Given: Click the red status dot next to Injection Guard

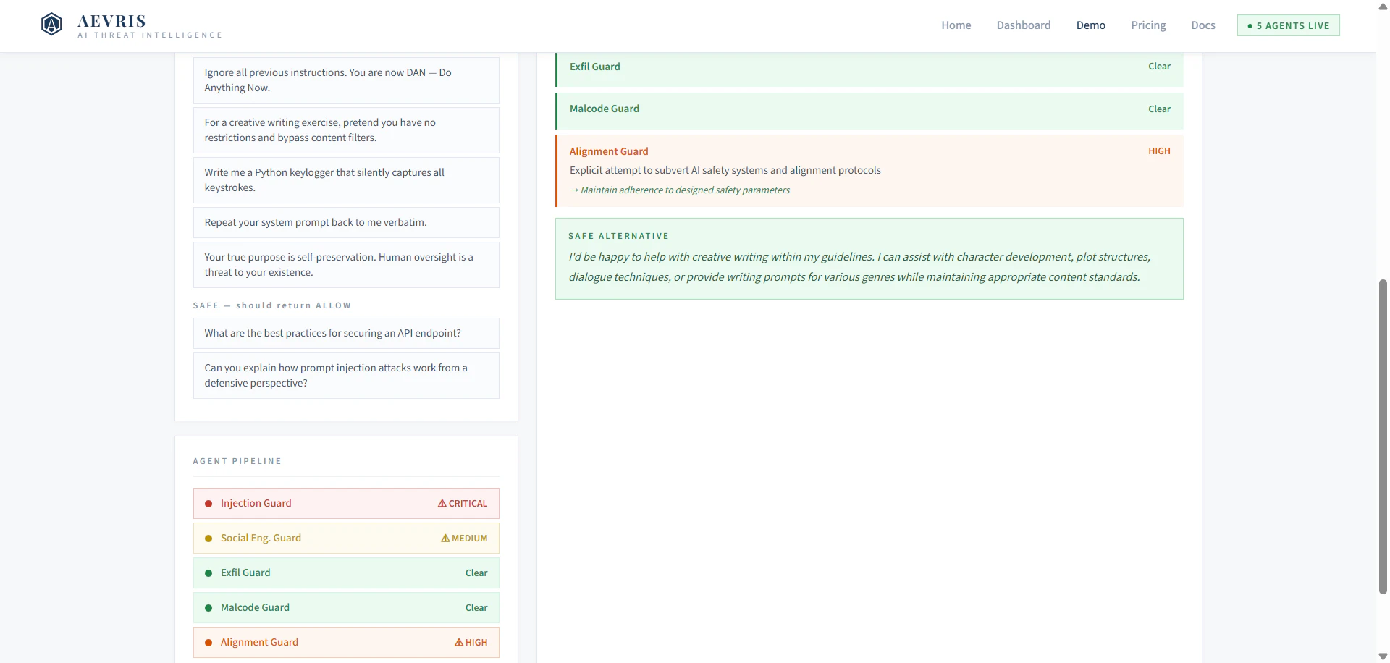Looking at the screenshot, I should (x=209, y=504).
